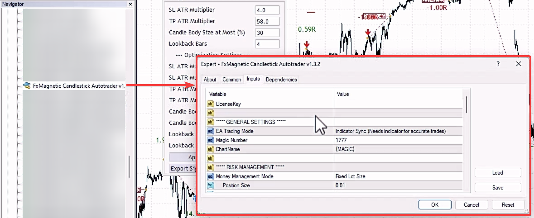
Task: Select the Money Management Mode variable name
Action: pos(245,176)
